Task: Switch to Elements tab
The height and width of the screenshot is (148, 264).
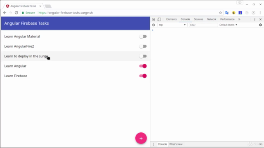Action: pyautogui.click(x=172, y=19)
